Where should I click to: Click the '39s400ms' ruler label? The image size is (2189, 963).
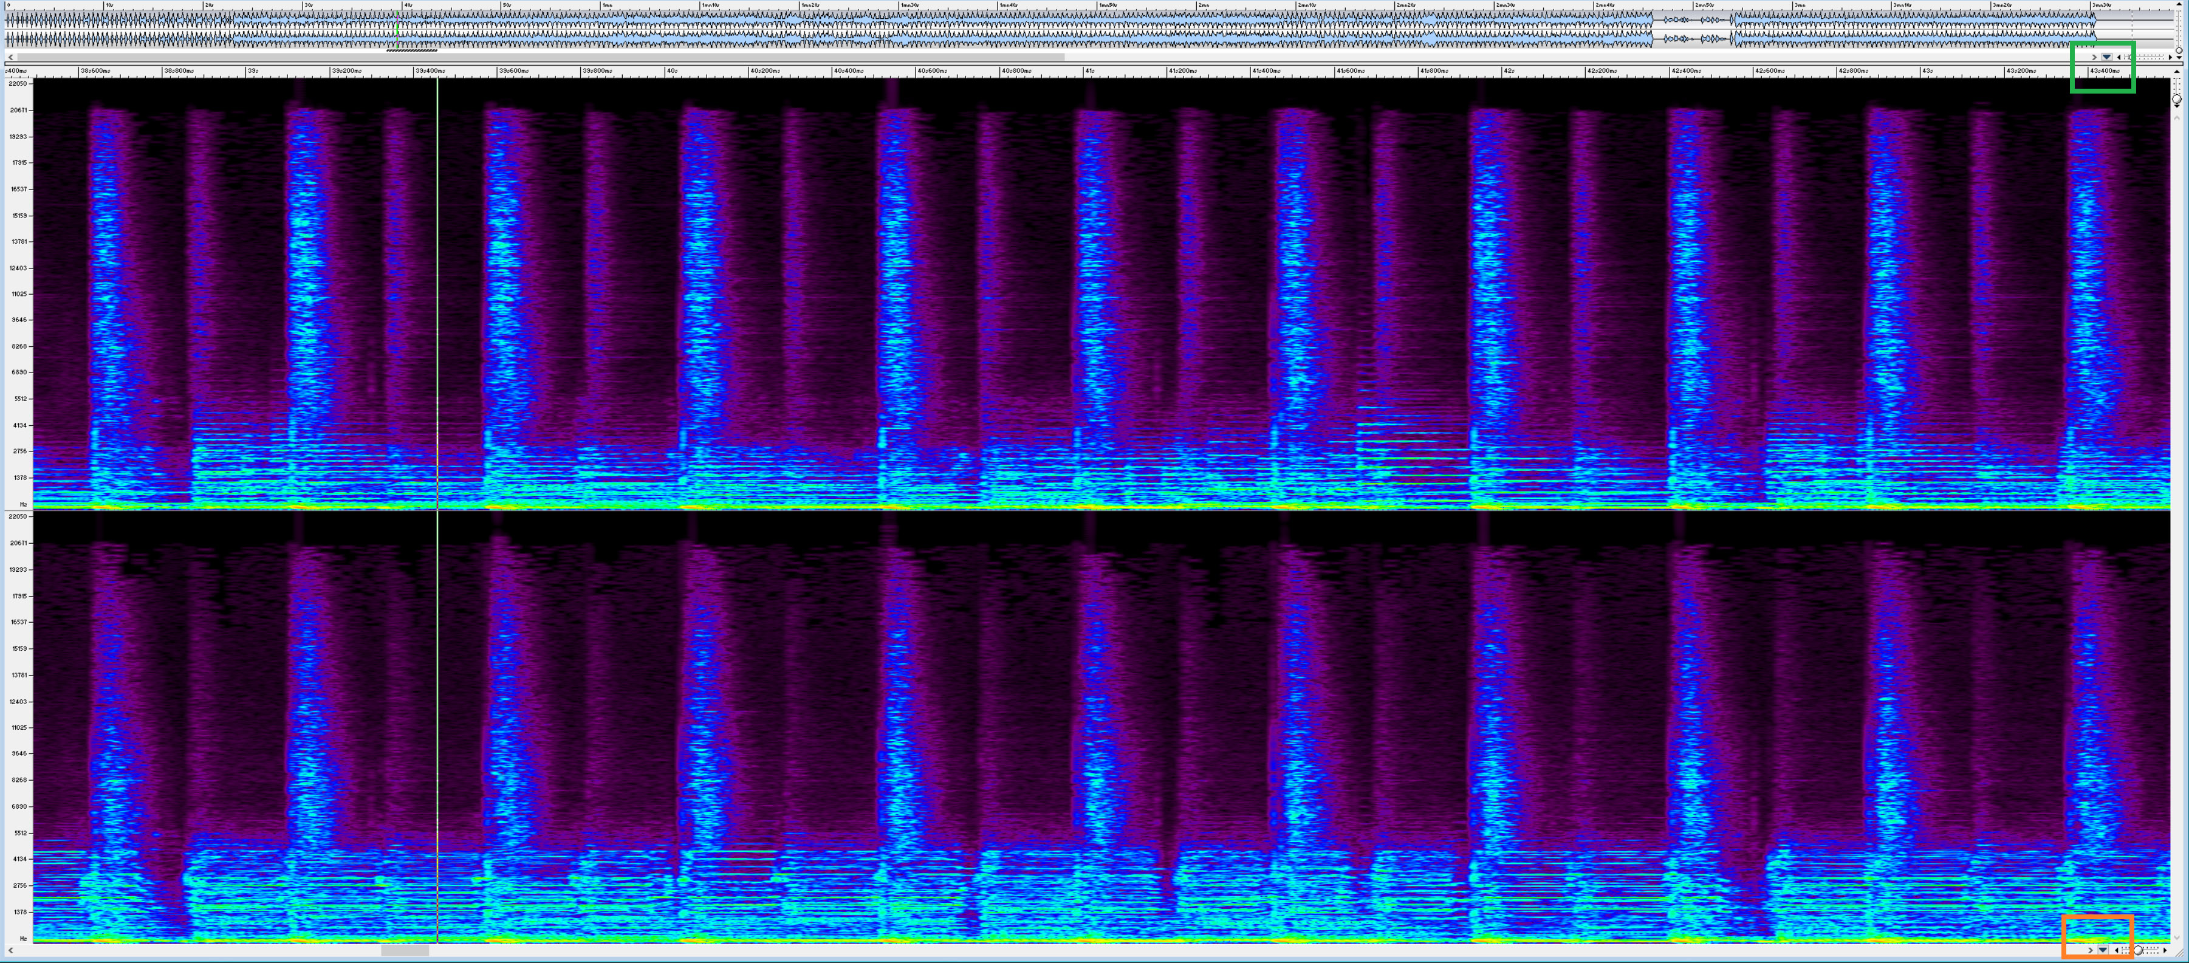pos(430,70)
